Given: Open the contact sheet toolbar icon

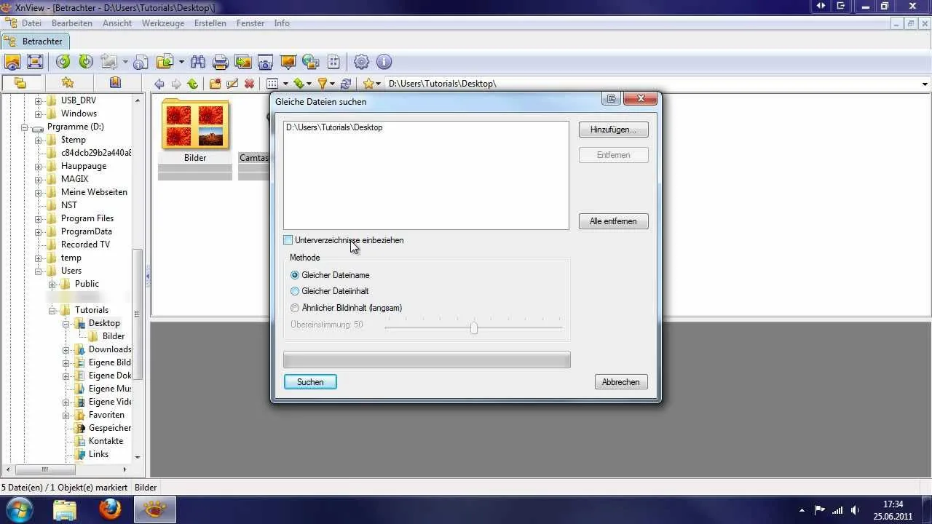Looking at the screenshot, I should click(334, 62).
